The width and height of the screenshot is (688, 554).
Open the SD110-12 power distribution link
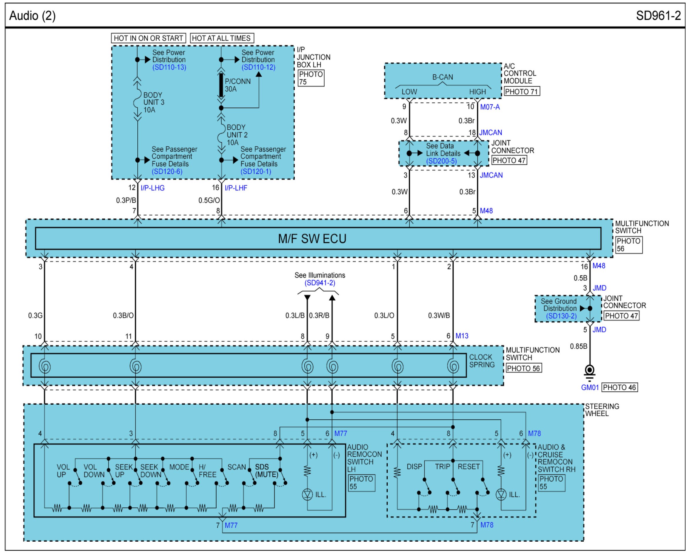(258, 67)
